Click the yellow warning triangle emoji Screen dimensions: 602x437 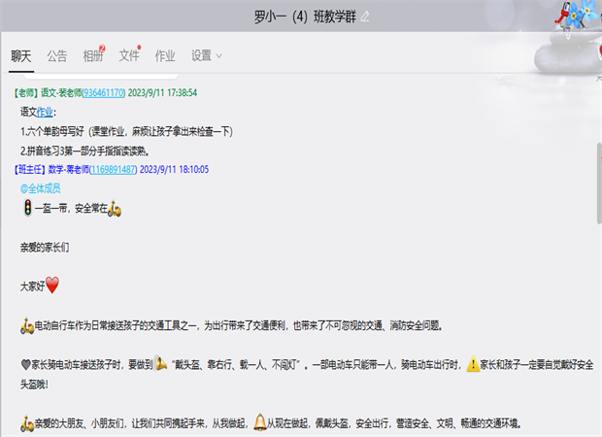474,365
